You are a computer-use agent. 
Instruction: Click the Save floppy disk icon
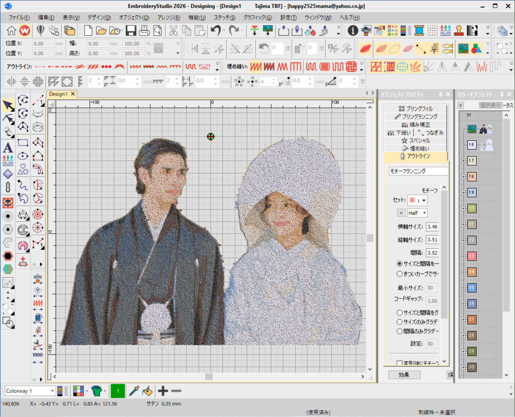pyautogui.click(x=131, y=31)
